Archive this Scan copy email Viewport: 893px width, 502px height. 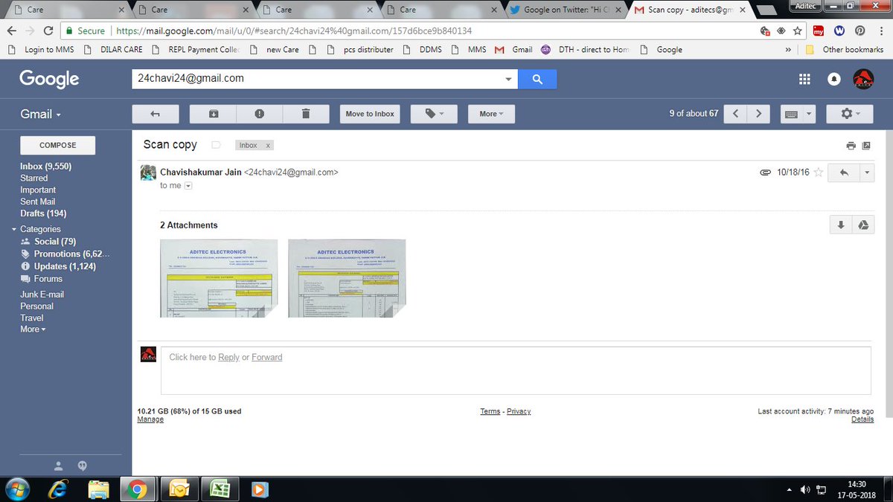click(214, 114)
